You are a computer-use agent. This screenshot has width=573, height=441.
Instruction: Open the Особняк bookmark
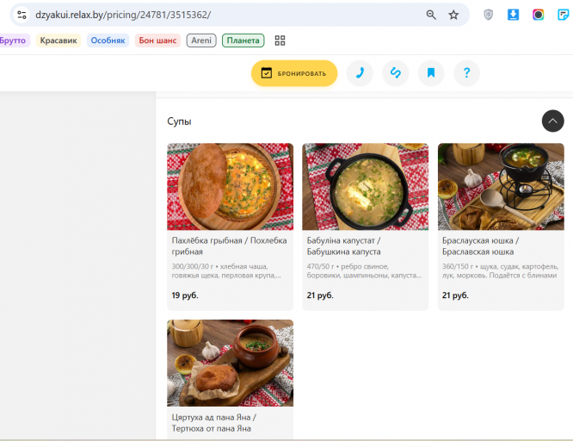click(108, 40)
